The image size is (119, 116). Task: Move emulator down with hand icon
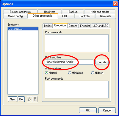coord(35,99)
